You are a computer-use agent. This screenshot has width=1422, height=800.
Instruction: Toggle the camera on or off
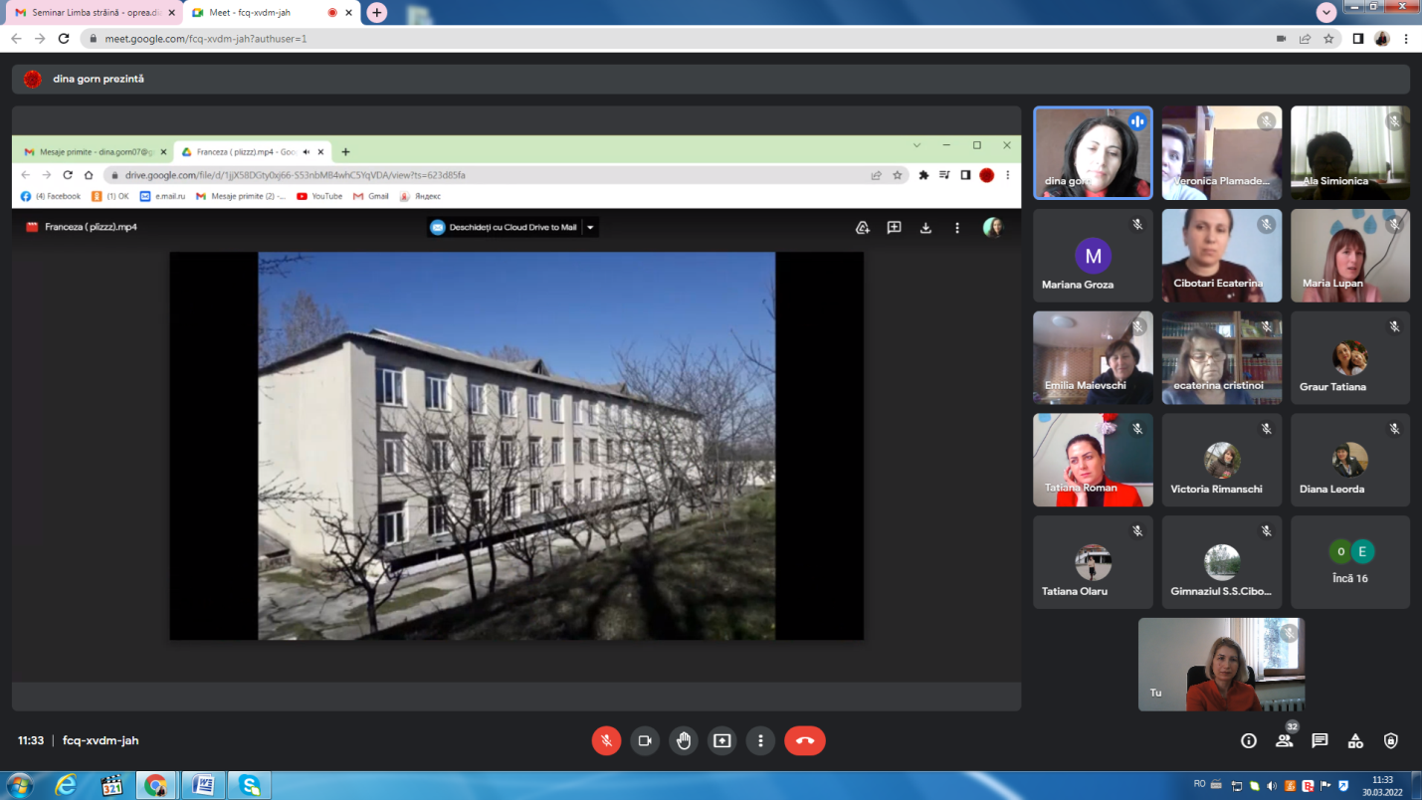[645, 740]
